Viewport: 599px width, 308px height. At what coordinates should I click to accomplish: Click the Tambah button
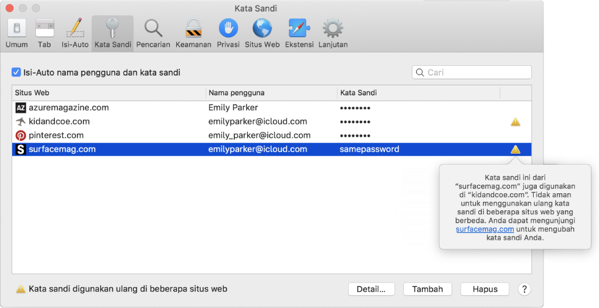click(x=428, y=289)
